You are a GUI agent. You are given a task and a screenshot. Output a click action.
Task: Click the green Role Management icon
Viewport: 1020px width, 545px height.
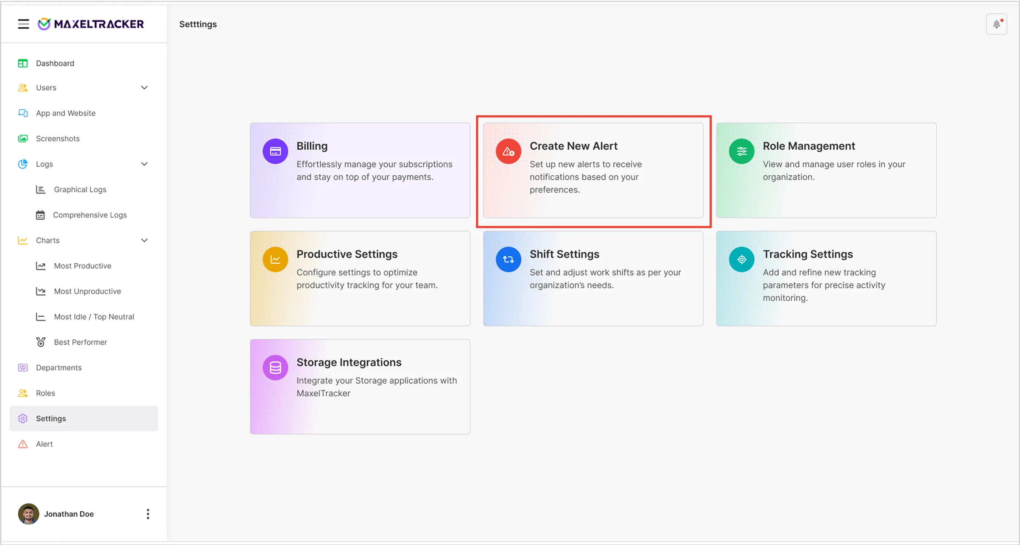pos(742,151)
